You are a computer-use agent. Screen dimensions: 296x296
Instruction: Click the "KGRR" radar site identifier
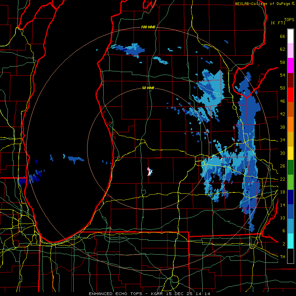pyautogui.click(x=157, y=294)
